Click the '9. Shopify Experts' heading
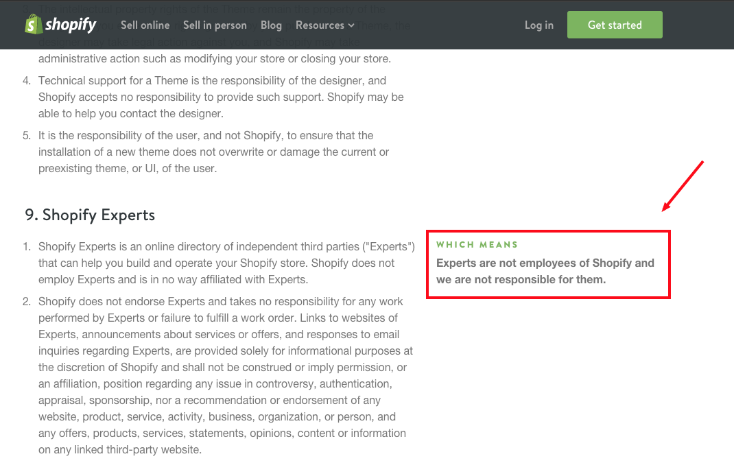This screenshot has height=463, width=734. [90, 215]
